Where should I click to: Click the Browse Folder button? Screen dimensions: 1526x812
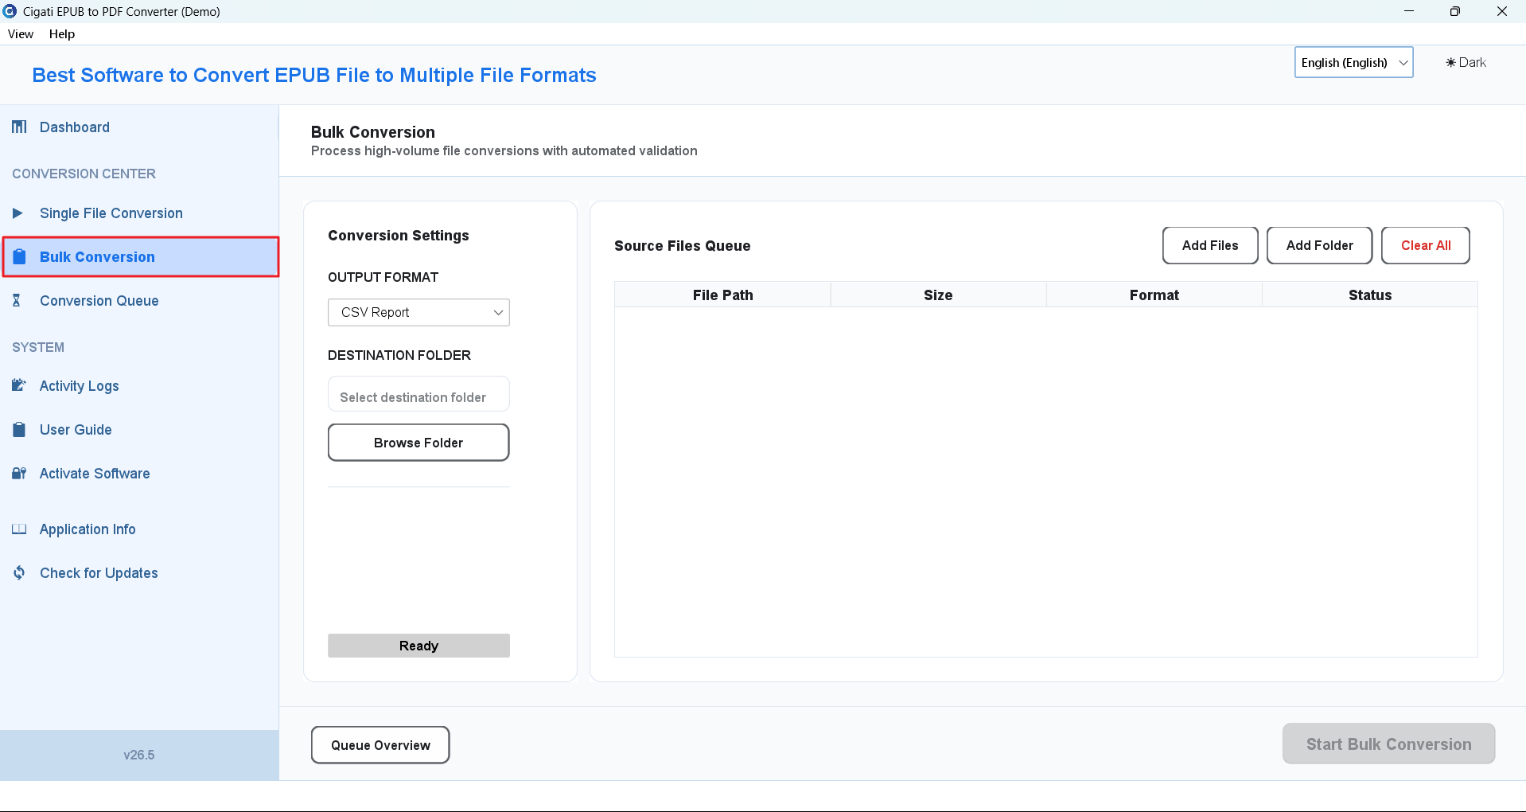pos(418,443)
